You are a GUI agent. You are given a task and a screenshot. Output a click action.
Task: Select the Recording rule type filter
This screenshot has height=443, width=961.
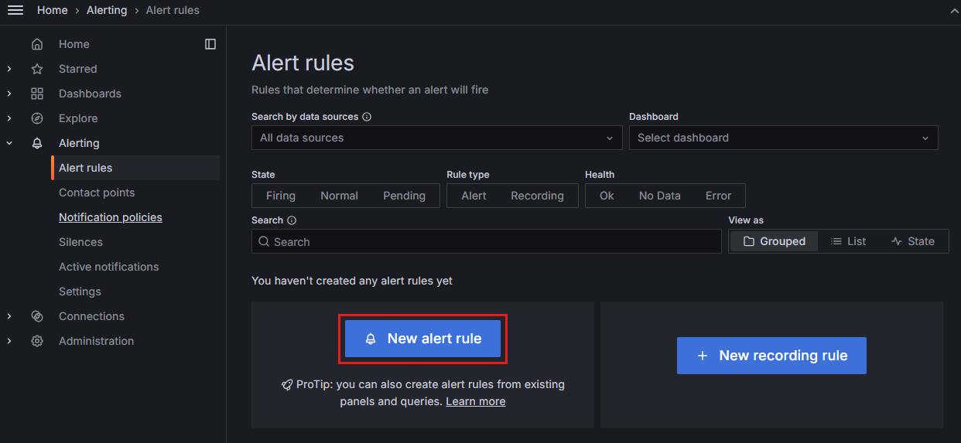(537, 196)
